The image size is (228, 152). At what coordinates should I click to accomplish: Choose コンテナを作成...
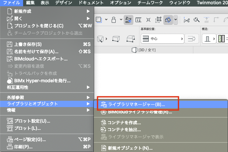(x=161, y=123)
